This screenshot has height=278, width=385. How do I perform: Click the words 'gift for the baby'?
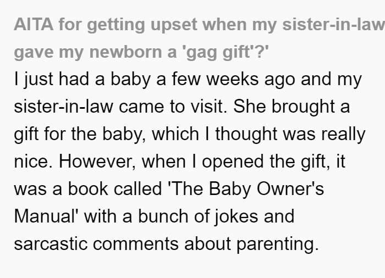coord(80,134)
